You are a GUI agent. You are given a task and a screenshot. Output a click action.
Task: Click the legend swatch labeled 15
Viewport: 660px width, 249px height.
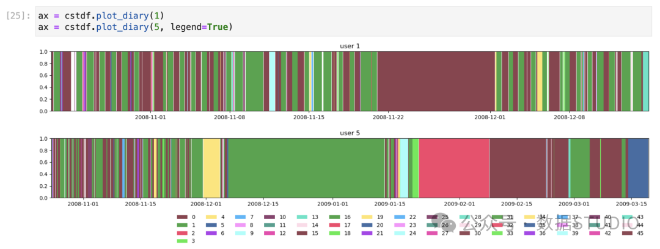point(302,233)
